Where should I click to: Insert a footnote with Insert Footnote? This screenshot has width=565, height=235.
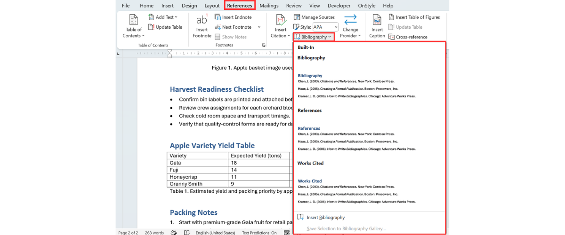(x=202, y=26)
